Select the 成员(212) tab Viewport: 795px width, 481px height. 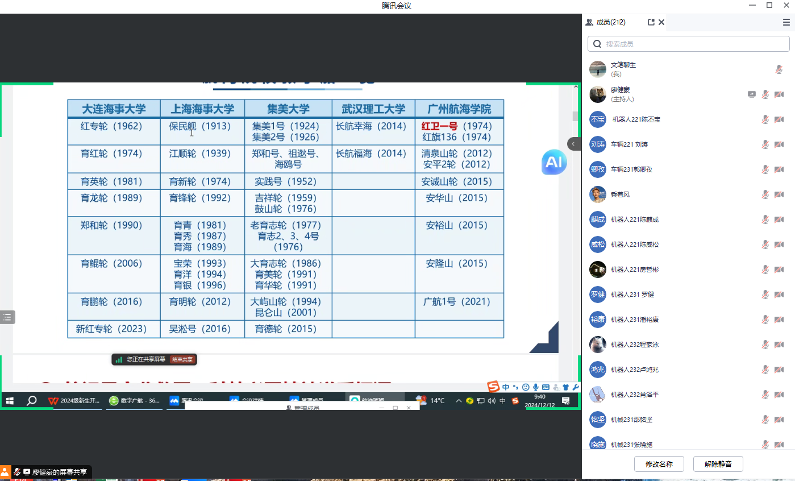click(606, 22)
